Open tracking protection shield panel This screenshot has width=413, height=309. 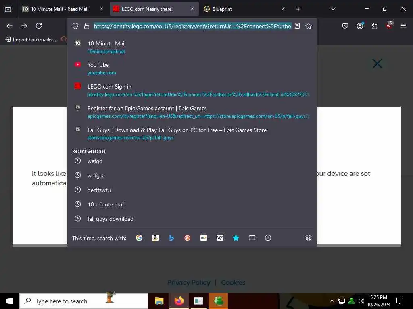coord(75,26)
